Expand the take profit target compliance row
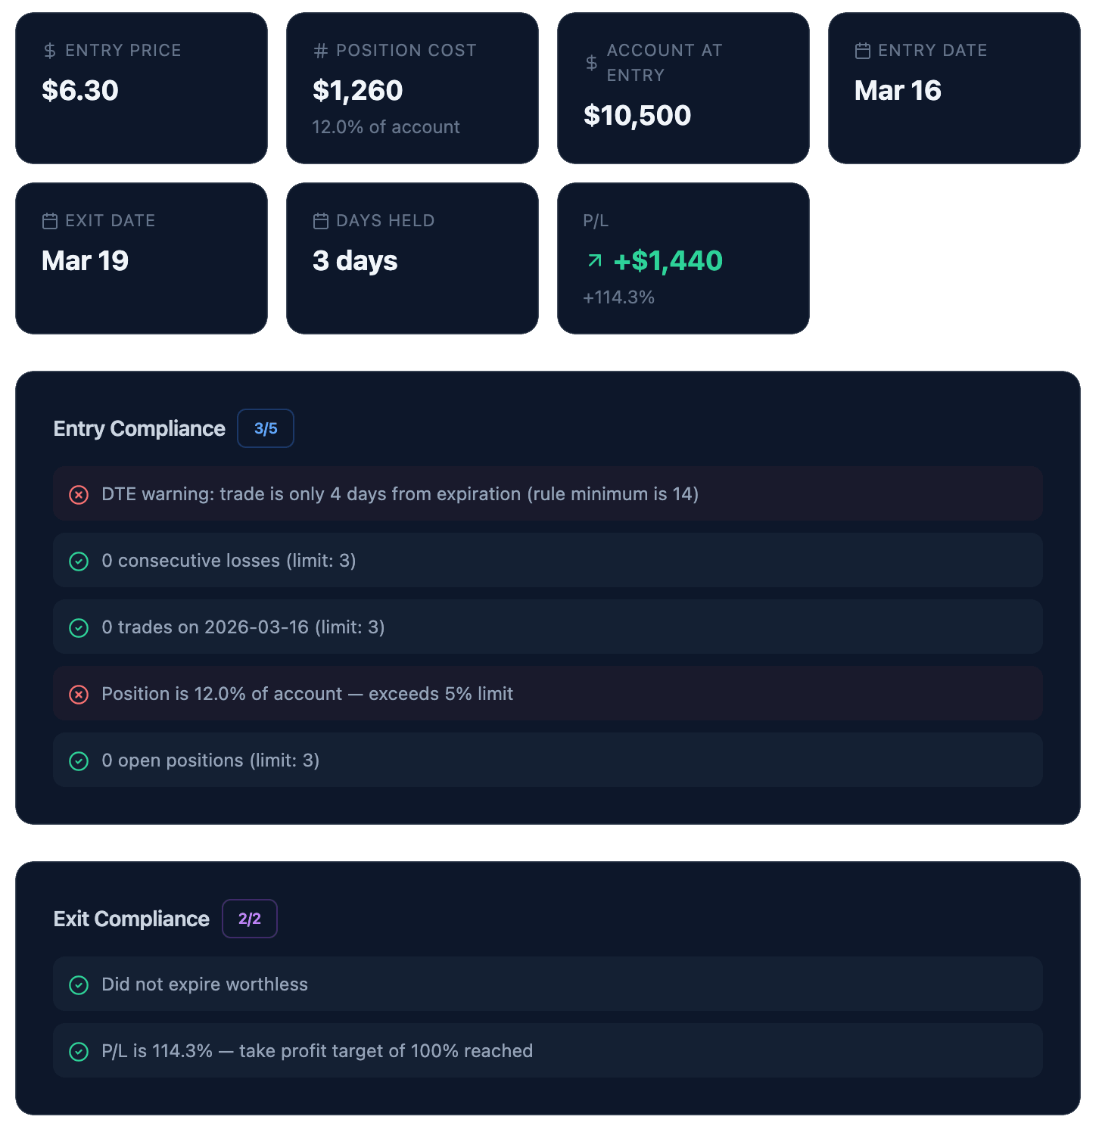Image resolution: width=1099 pixels, height=1129 pixels. click(x=546, y=1051)
